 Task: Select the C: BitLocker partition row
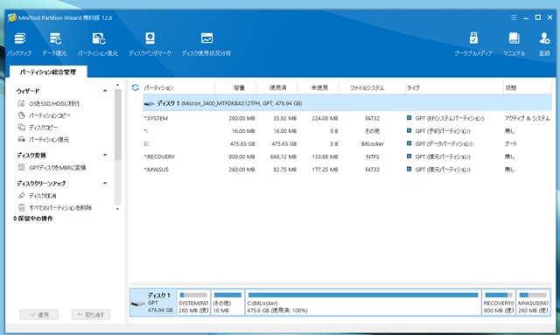(347, 144)
